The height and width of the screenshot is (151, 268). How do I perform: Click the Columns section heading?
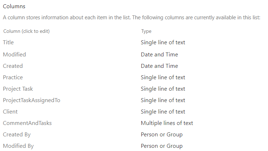point(14,6)
